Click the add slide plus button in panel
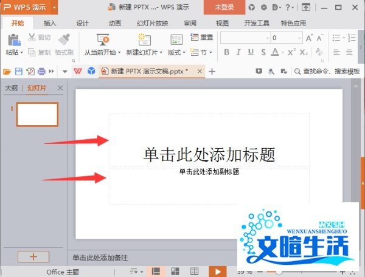 click(33, 256)
